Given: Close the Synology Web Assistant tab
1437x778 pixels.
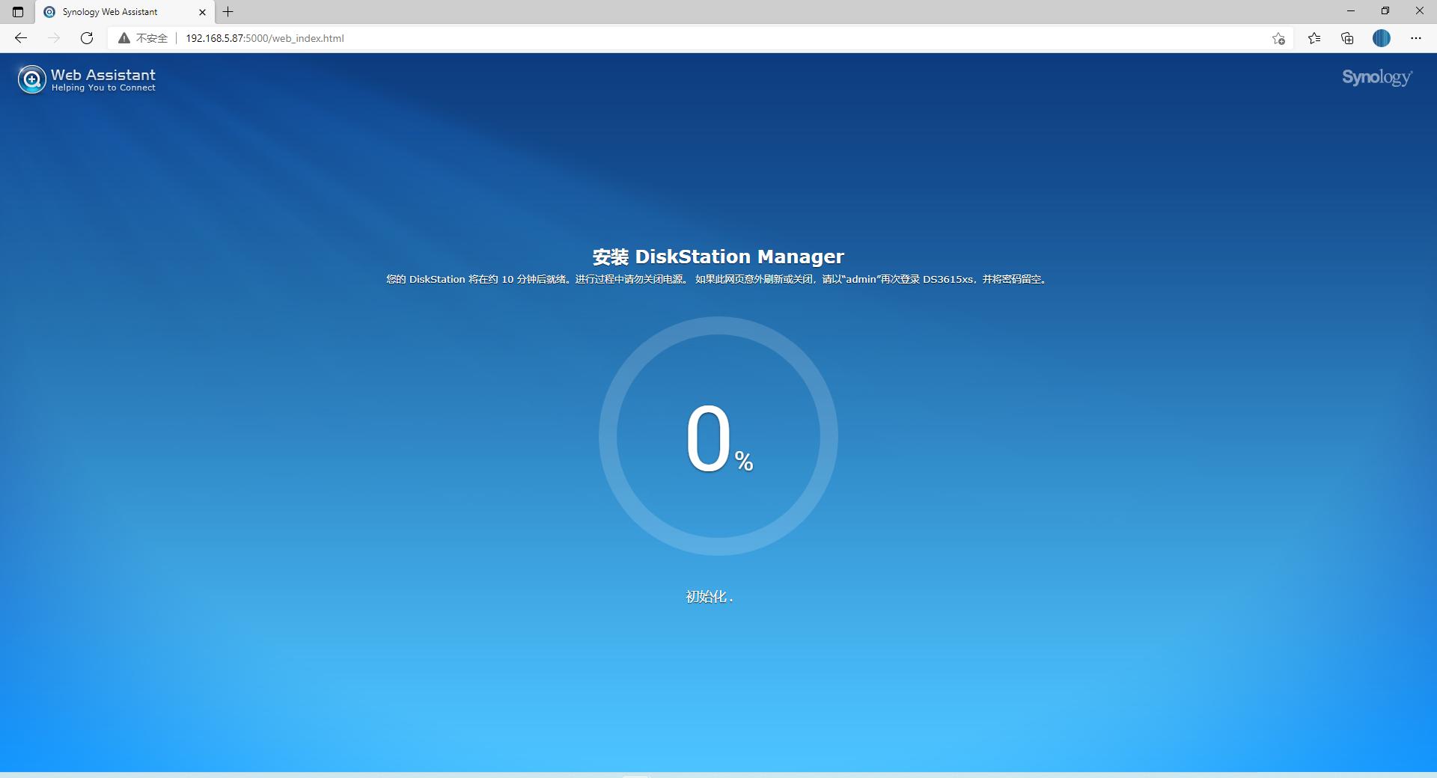Looking at the screenshot, I should (x=202, y=11).
